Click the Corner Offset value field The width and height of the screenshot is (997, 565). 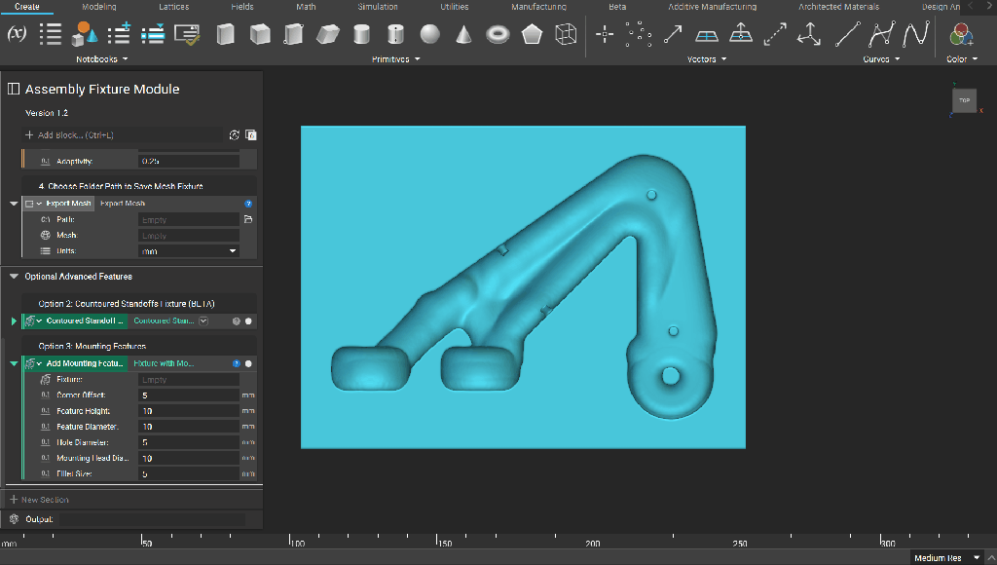pyautogui.click(x=189, y=395)
